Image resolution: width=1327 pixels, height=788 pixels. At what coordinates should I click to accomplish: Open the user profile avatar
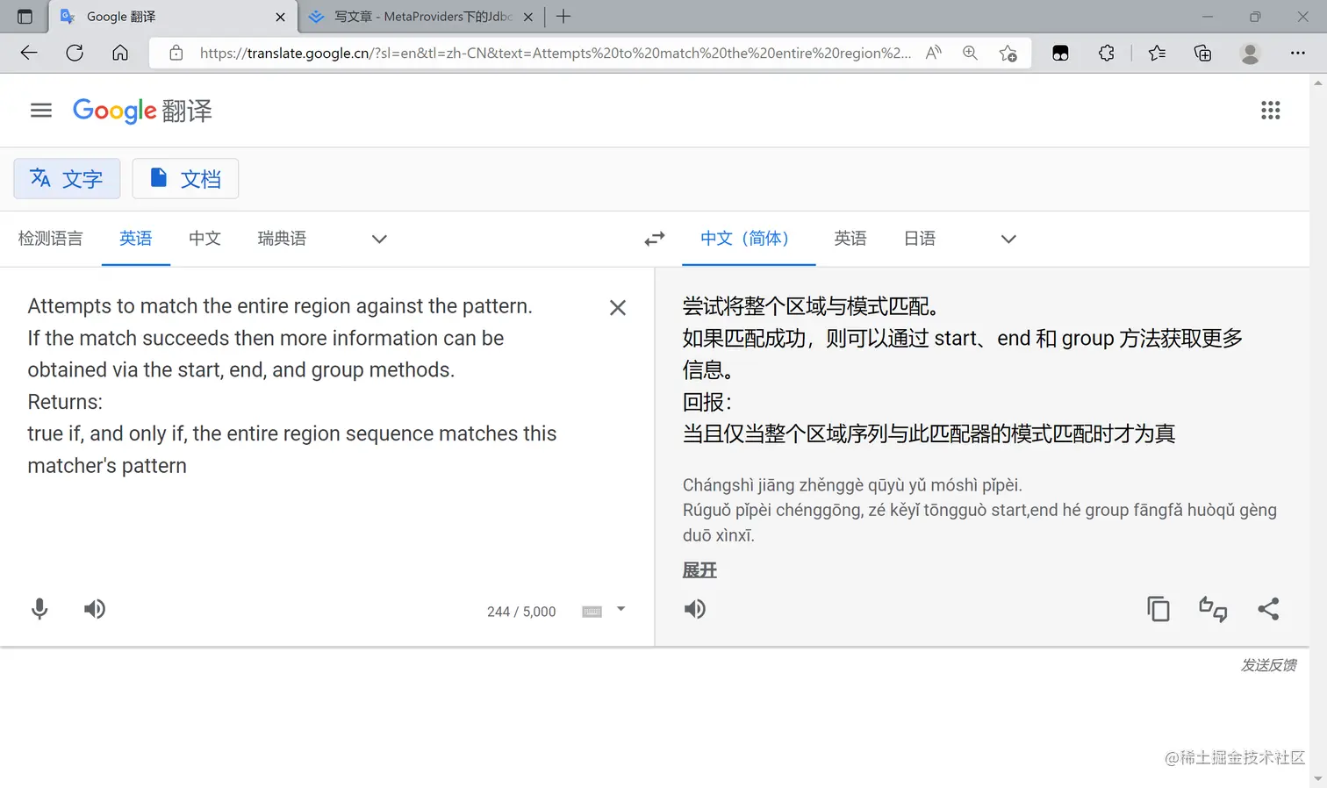point(1250,53)
